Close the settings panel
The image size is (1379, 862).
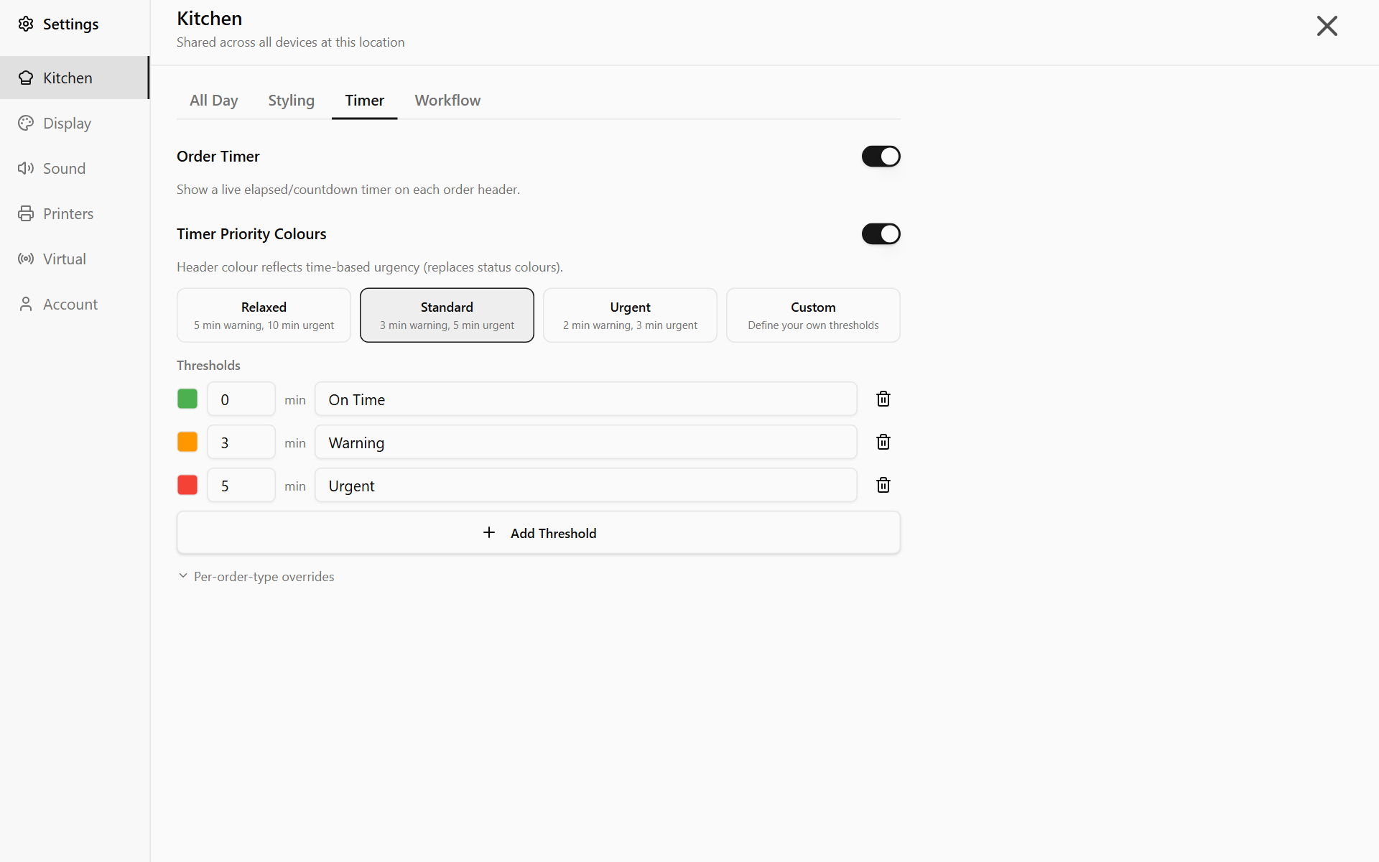(1327, 26)
